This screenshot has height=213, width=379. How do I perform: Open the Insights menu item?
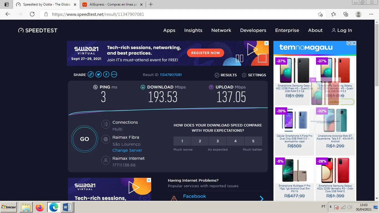193,31
